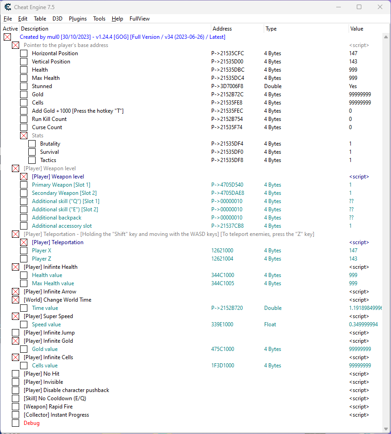Disable '[Player] Inifinte Health' script

point(16,267)
